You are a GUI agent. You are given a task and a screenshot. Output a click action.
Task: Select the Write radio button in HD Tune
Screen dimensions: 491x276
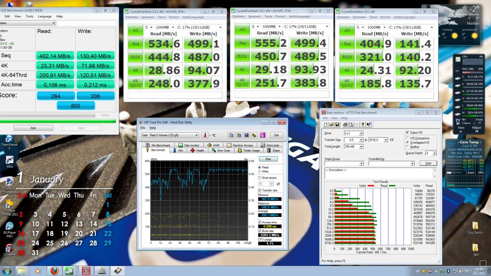click(x=259, y=172)
